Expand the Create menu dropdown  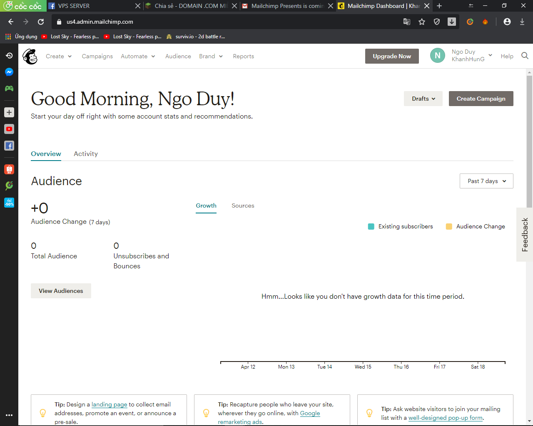click(59, 56)
